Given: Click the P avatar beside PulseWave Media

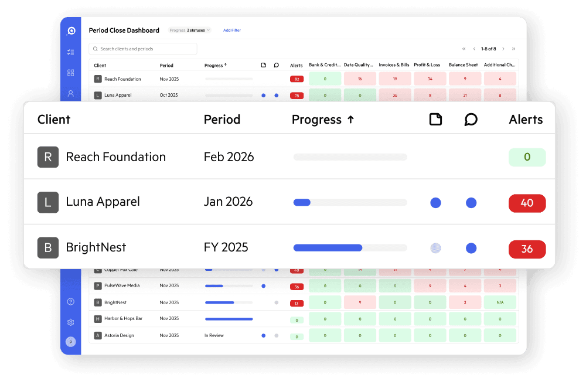Looking at the screenshot, I should pyautogui.click(x=97, y=286).
